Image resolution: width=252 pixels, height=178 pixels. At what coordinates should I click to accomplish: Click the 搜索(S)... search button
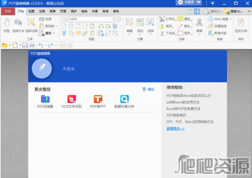click(x=234, y=11)
